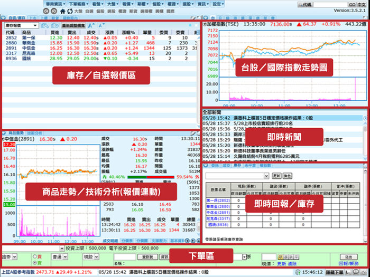Open edit icon at top right of 商品盤勢 panel

tap(193, 133)
